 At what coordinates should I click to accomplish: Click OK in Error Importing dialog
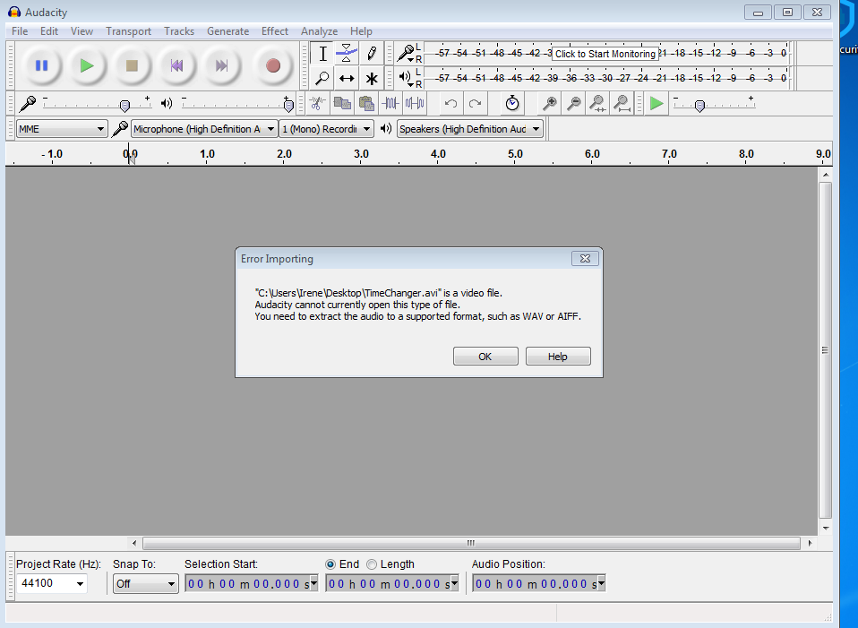485,357
